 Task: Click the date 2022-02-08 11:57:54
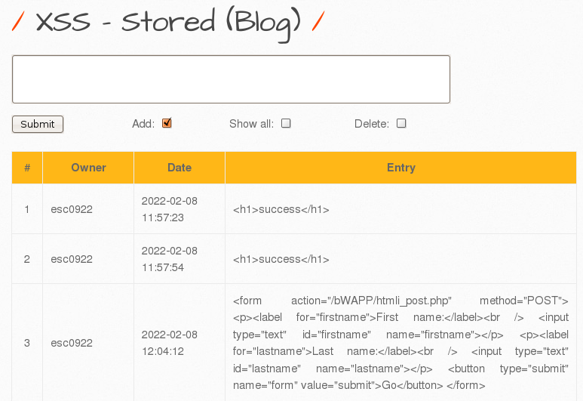170,259
